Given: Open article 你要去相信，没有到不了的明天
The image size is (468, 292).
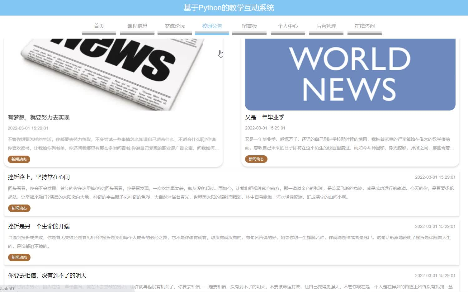Looking at the screenshot, I should (47, 276).
